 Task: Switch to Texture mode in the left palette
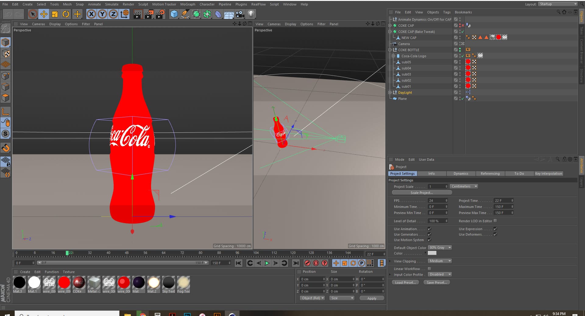tap(5, 54)
